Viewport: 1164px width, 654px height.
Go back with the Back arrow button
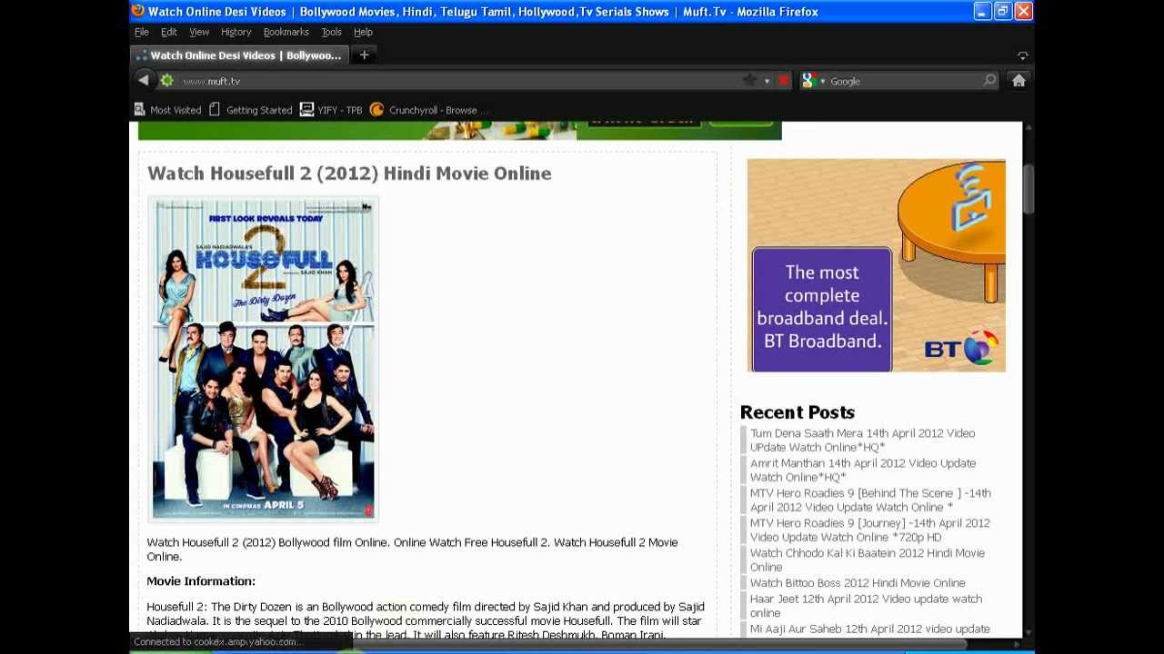click(x=143, y=81)
